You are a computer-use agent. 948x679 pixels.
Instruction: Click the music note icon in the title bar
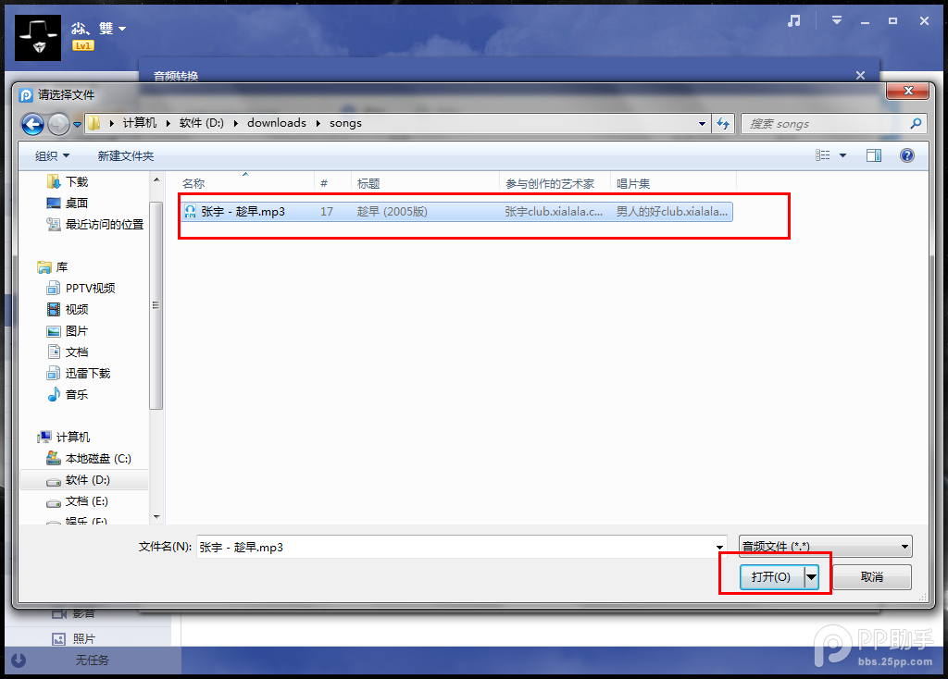pos(793,21)
